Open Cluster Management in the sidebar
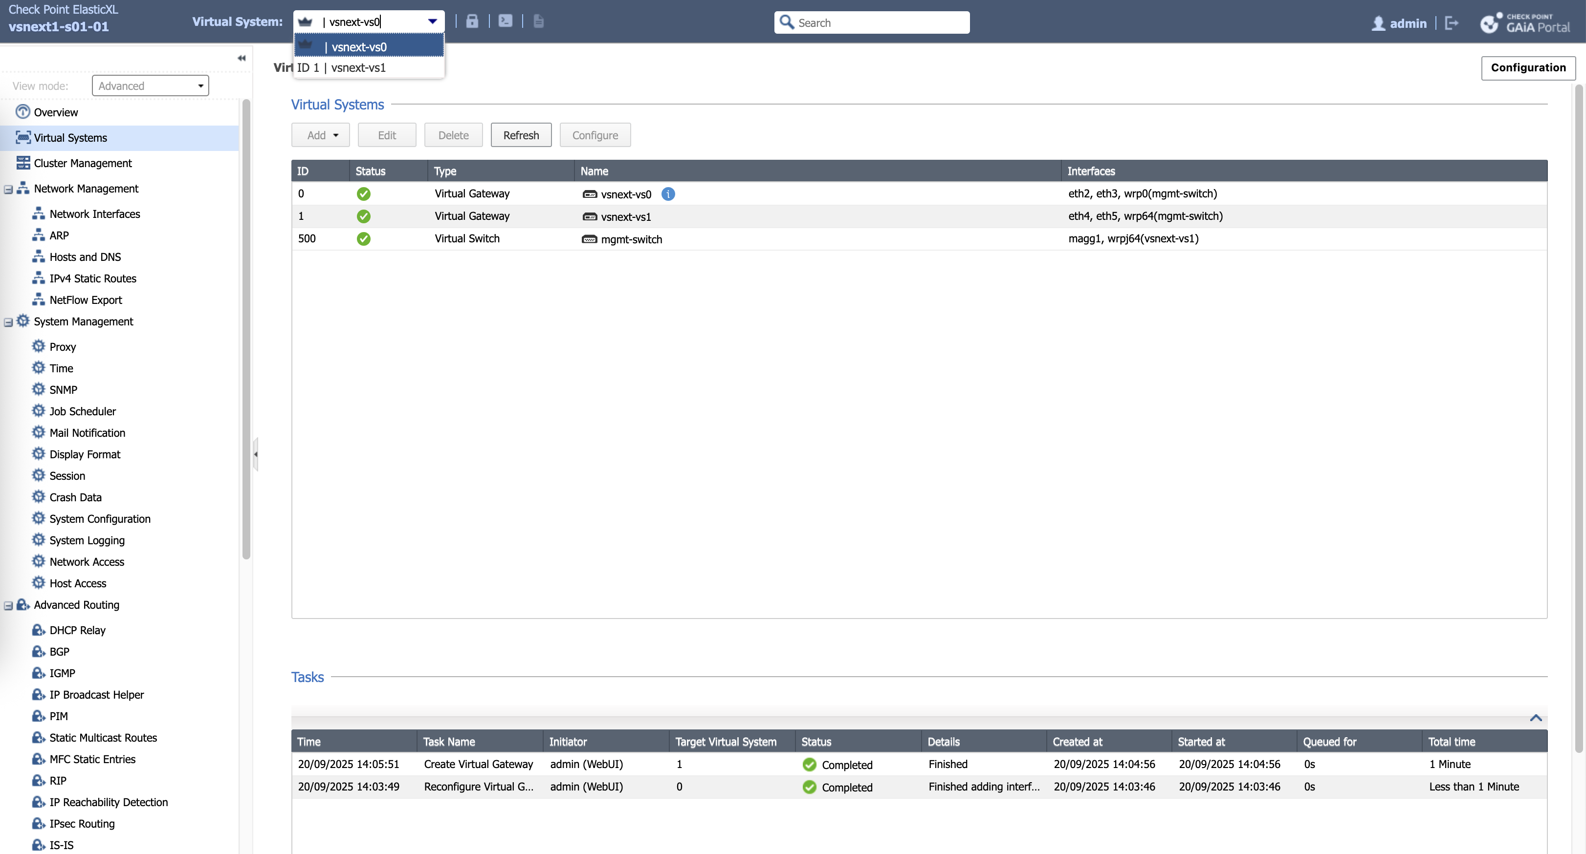The image size is (1586, 854). [83, 163]
